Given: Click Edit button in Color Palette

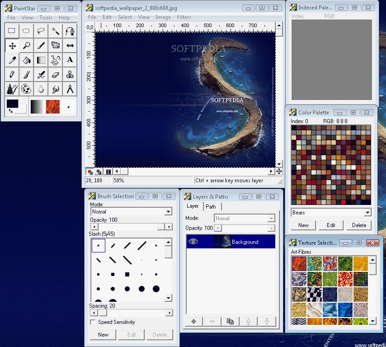Looking at the screenshot, I should [331, 225].
